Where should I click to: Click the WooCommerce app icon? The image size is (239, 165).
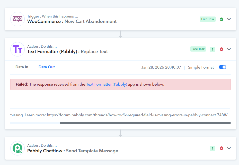17,19
